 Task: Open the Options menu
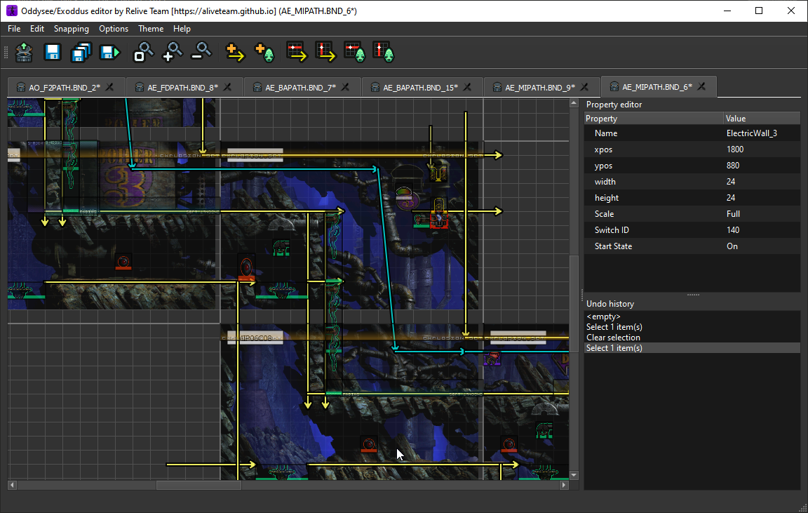click(x=114, y=29)
